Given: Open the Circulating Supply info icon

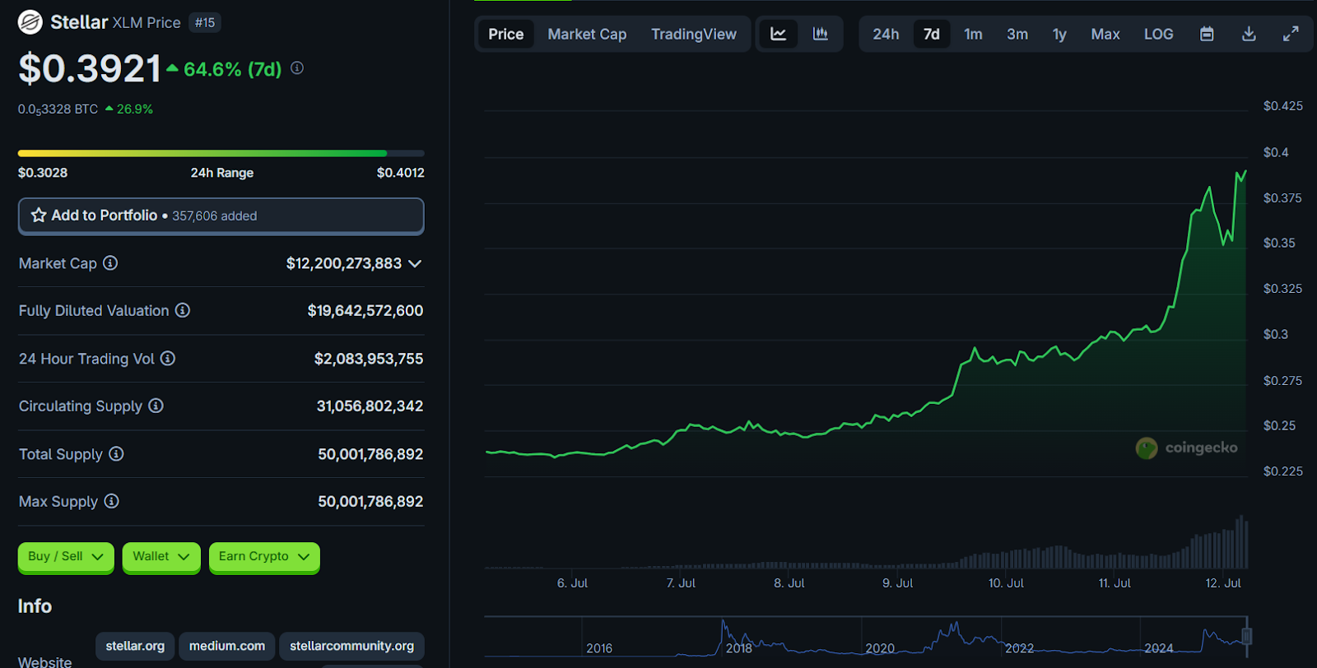Looking at the screenshot, I should coord(156,406).
